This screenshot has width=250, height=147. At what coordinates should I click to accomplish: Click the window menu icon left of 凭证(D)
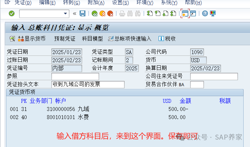(x=7, y=2)
